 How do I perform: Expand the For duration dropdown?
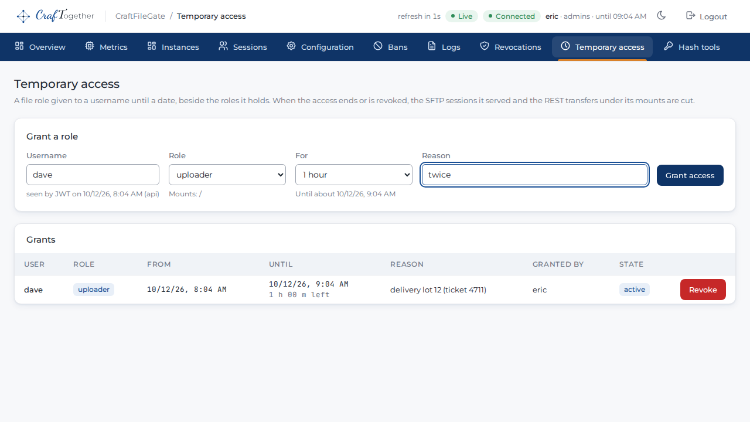[354, 175]
